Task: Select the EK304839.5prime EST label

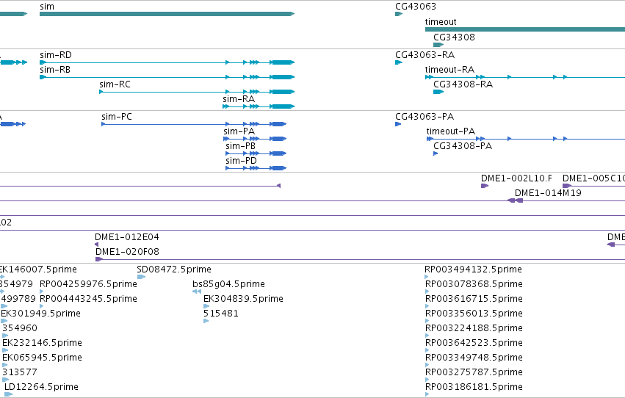Action: [x=243, y=298]
